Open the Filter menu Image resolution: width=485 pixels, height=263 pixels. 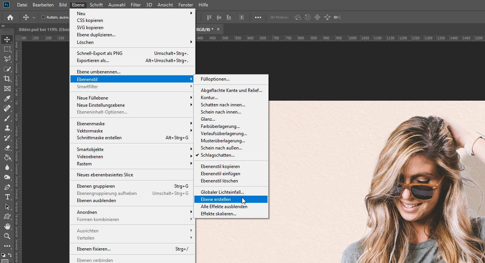(136, 5)
